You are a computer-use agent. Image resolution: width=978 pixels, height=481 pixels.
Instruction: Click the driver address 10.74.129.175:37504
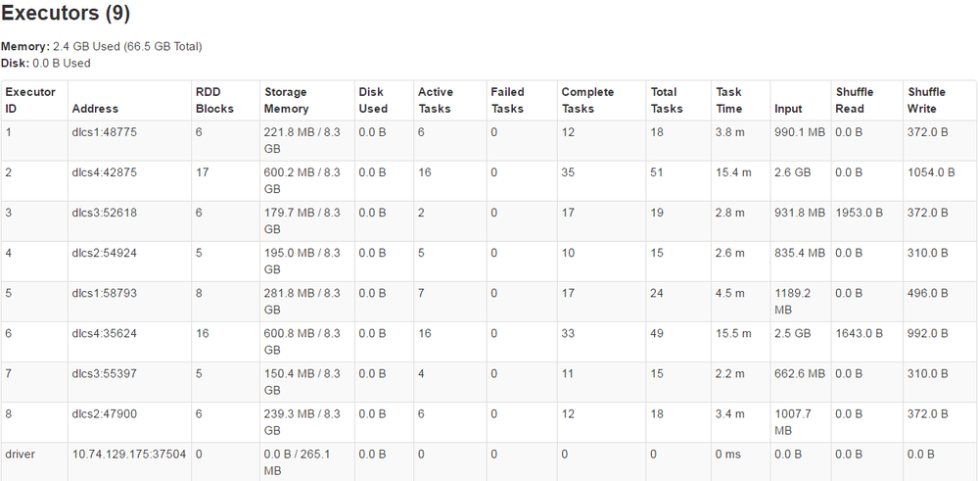129,455
